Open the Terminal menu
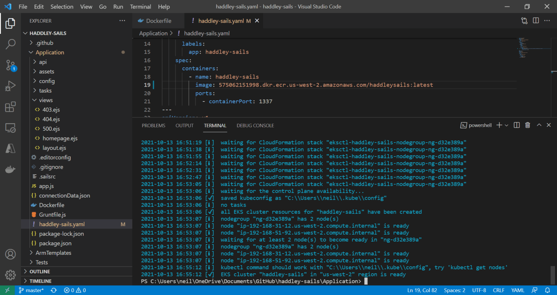The image size is (557, 295). click(x=140, y=6)
